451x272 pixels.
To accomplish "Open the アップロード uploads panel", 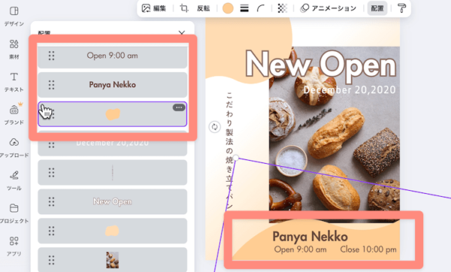I will tap(14, 148).
